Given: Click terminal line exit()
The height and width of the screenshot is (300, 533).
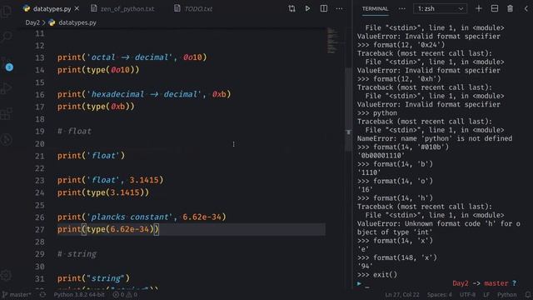Looking at the screenshot, I should [377, 275].
